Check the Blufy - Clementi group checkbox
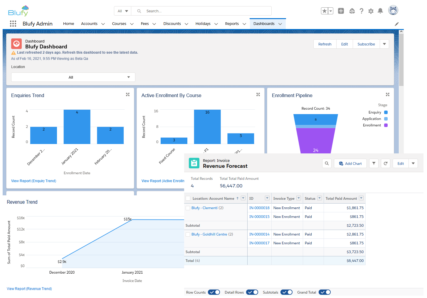Screen dimensions: 427x298 (x=188, y=208)
